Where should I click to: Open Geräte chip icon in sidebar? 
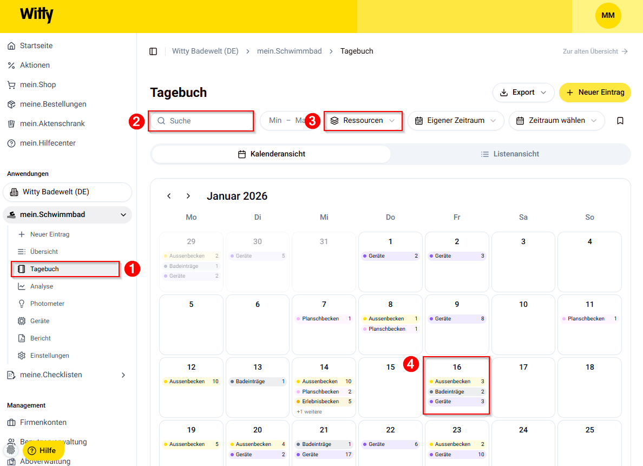click(22, 321)
